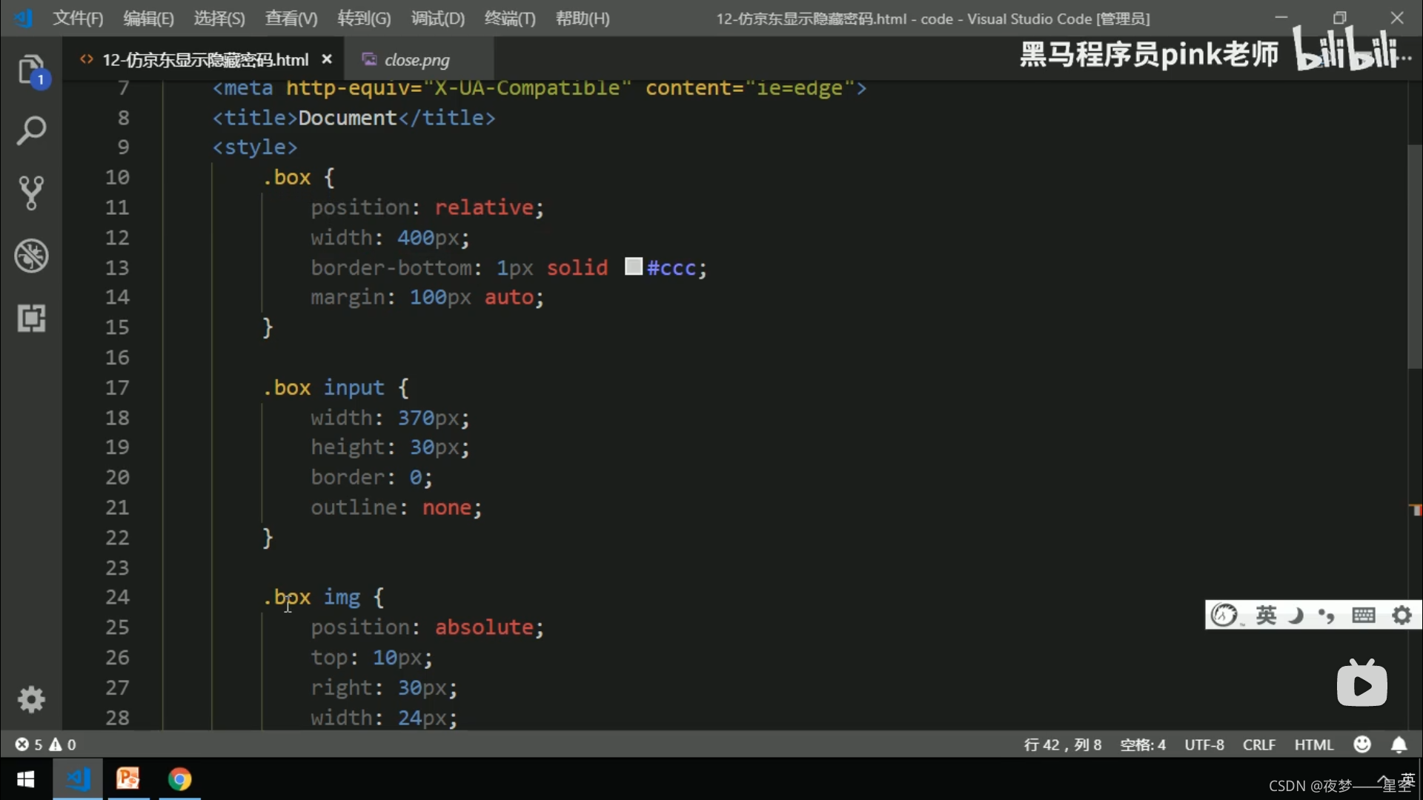Click line number 10 in gutter
Image resolution: width=1423 pixels, height=800 pixels.
[117, 178]
